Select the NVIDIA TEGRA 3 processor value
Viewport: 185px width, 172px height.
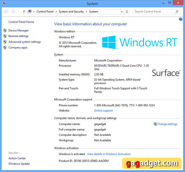tap(121, 67)
